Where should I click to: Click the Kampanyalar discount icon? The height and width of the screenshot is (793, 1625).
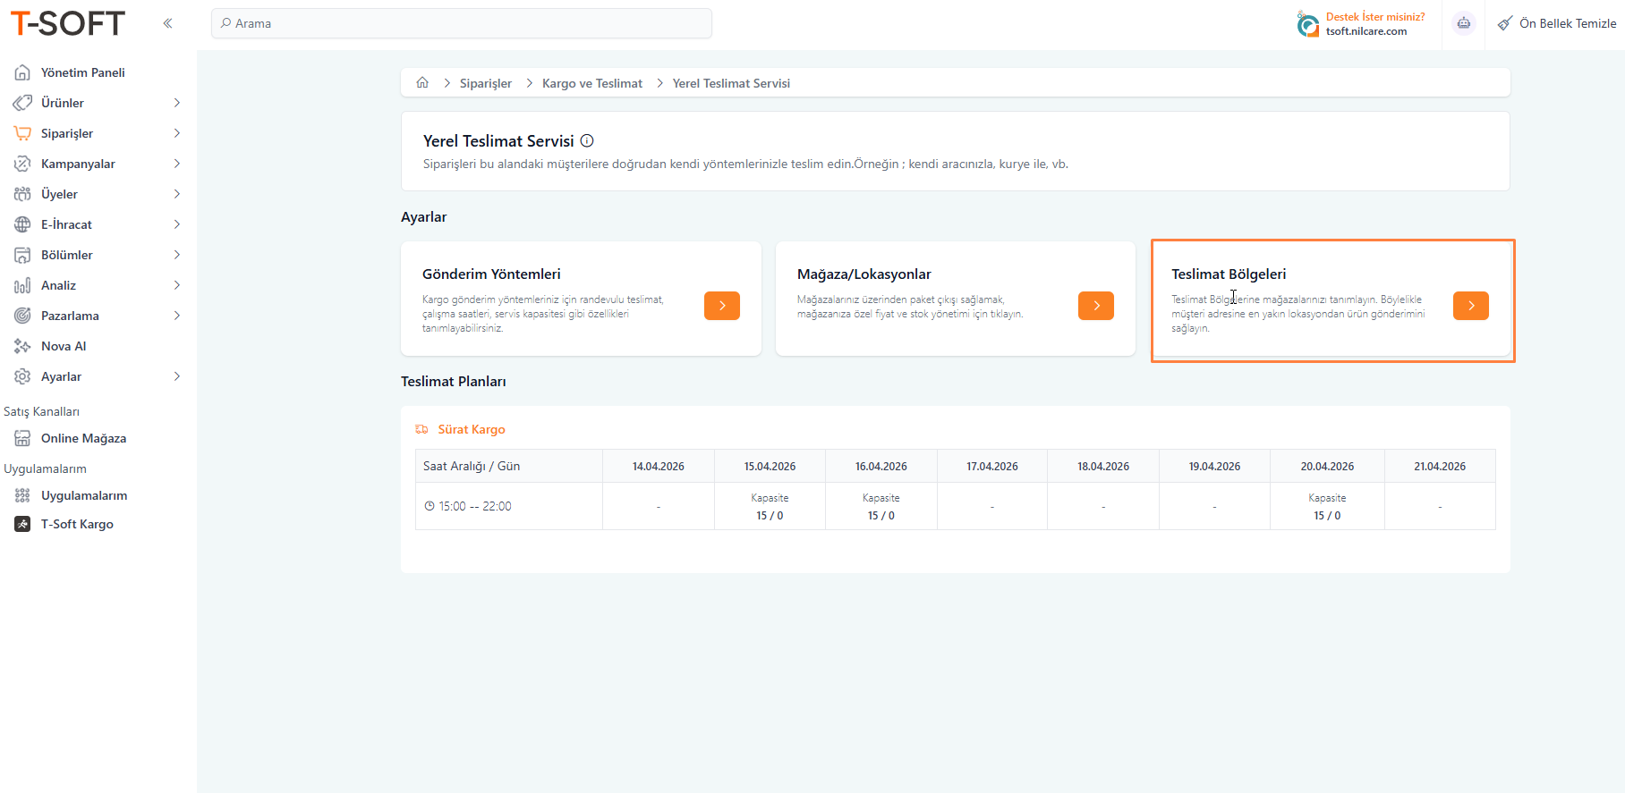[x=22, y=164]
